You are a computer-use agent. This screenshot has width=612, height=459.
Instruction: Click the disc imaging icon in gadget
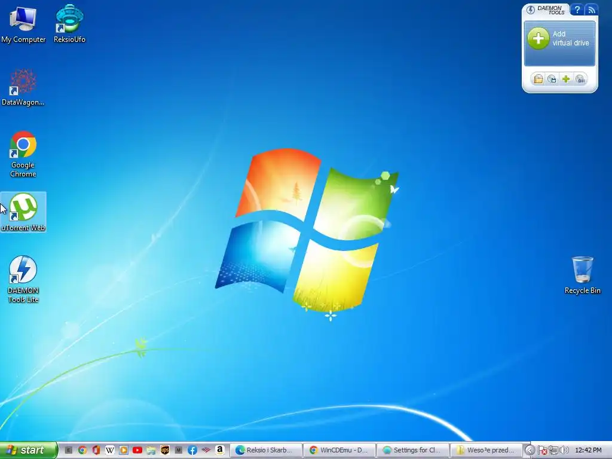[x=552, y=79]
